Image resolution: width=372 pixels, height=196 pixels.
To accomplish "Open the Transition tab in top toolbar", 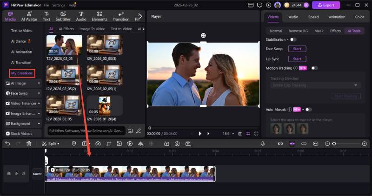I will (x=121, y=16).
